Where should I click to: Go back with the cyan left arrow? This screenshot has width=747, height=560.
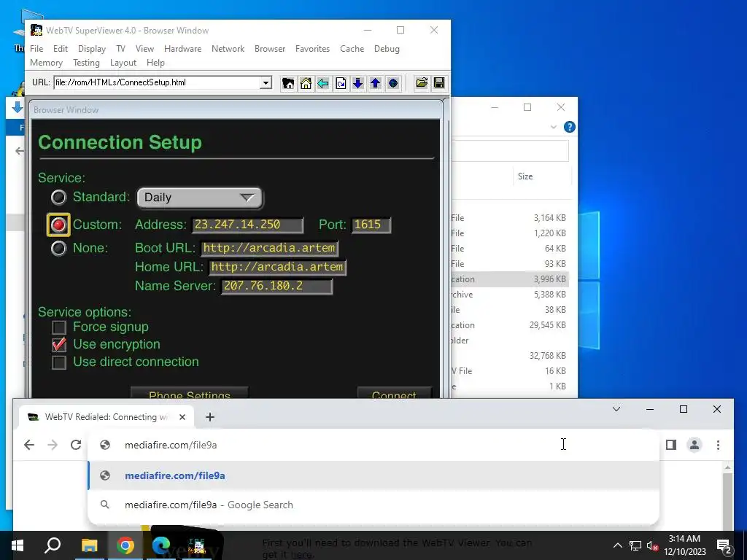[323, 83]
